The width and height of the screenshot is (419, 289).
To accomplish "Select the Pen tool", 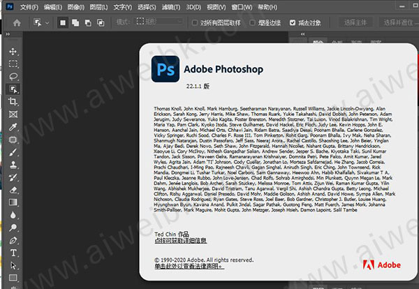I will (x=13, y=240).
